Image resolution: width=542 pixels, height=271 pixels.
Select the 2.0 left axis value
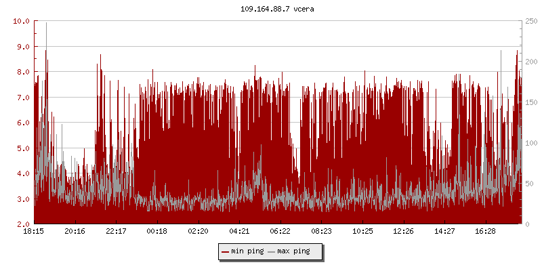point(24,224)
